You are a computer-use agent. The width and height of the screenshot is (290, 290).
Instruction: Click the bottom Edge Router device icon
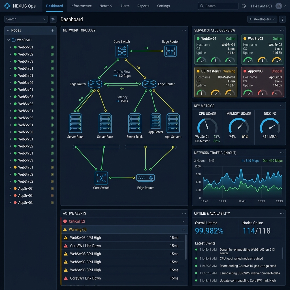[x=146, y=178]
